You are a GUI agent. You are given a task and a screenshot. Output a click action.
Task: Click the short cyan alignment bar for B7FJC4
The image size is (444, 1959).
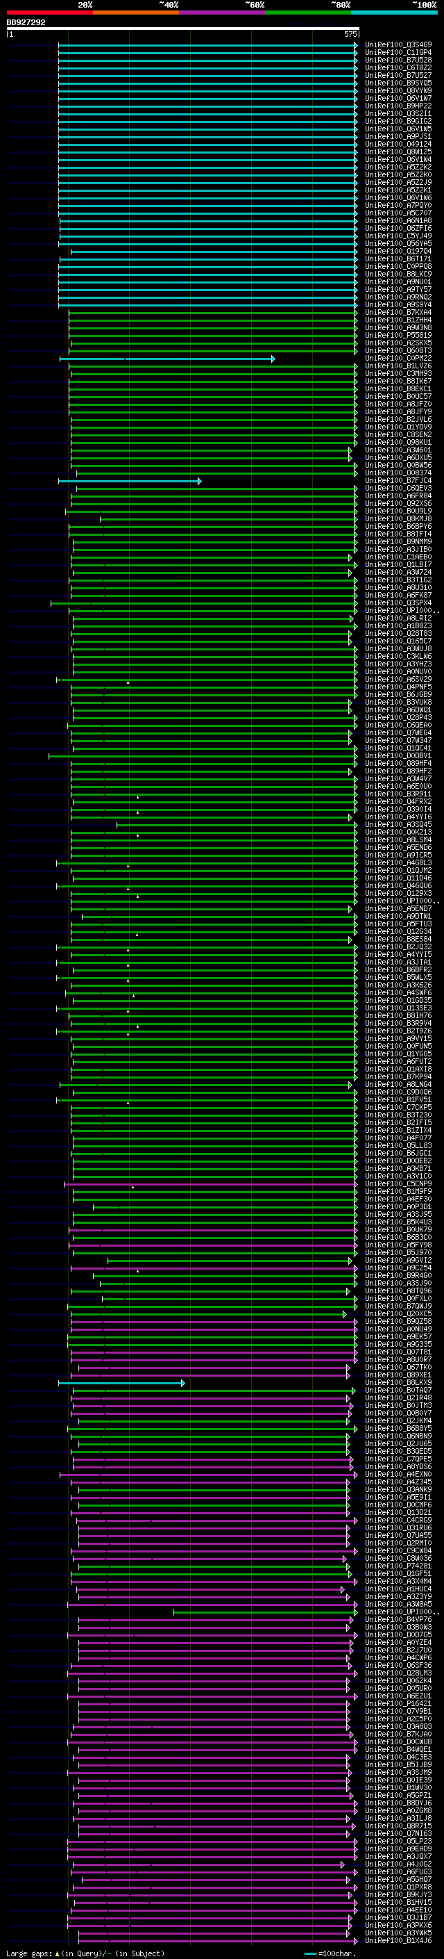(x=130, y=481)
